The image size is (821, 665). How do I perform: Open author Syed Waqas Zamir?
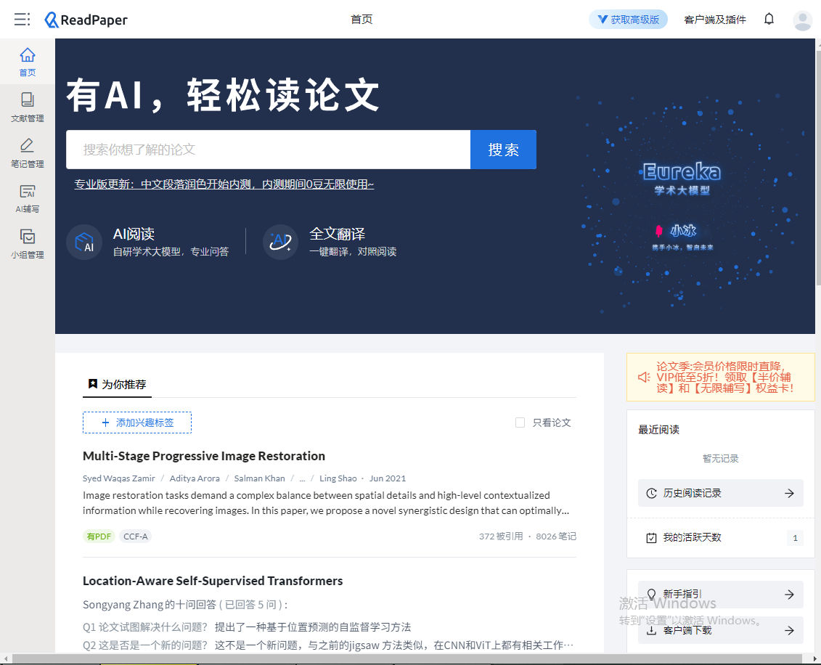click(119, 478)
